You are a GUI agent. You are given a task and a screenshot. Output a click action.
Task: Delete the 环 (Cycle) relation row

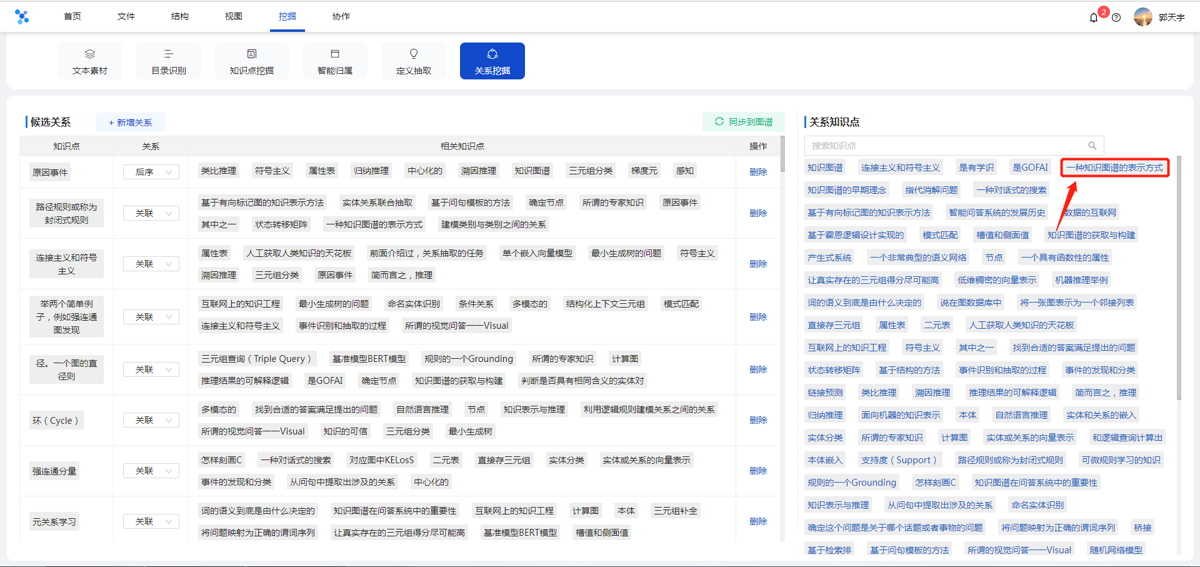758,420
